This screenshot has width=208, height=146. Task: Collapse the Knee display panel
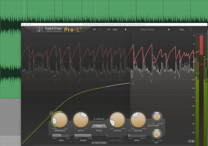(132, 74)
